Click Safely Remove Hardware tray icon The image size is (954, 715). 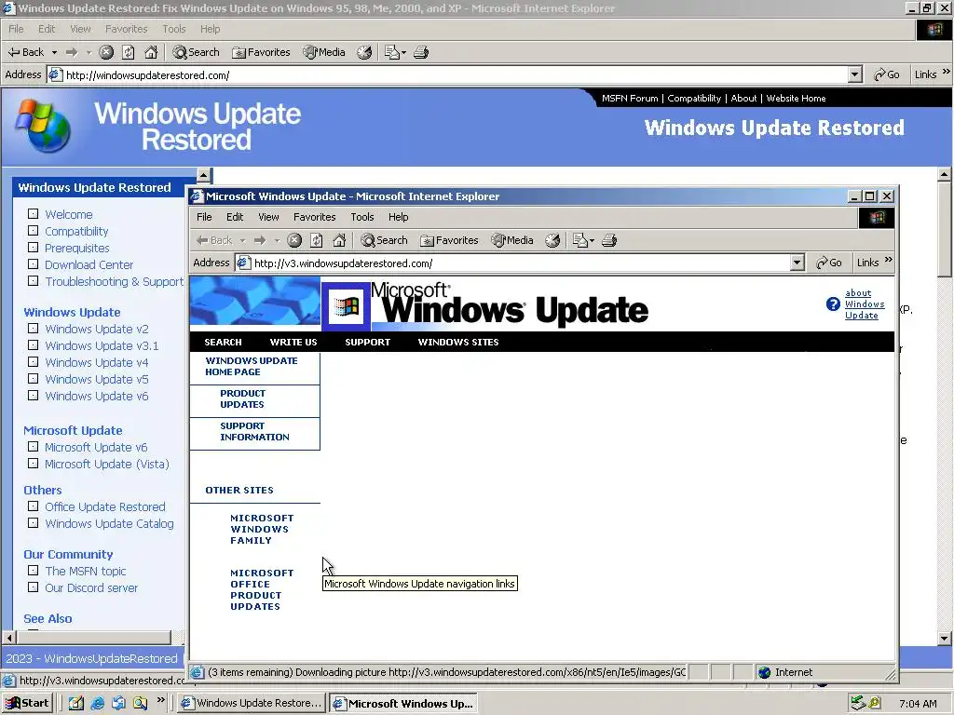[x=858, y=703]
